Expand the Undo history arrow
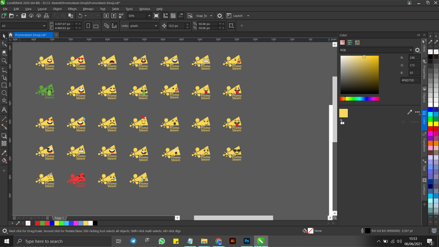 pyautogui.click(x=85, y=16)
